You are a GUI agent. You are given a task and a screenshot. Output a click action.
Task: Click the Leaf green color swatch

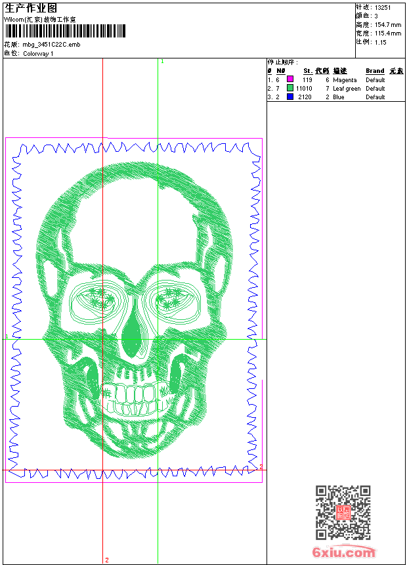coord(289,88)
